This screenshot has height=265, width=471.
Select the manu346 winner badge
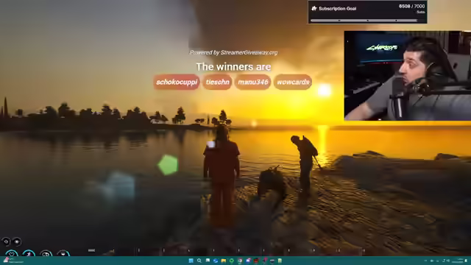pos(252,82)
